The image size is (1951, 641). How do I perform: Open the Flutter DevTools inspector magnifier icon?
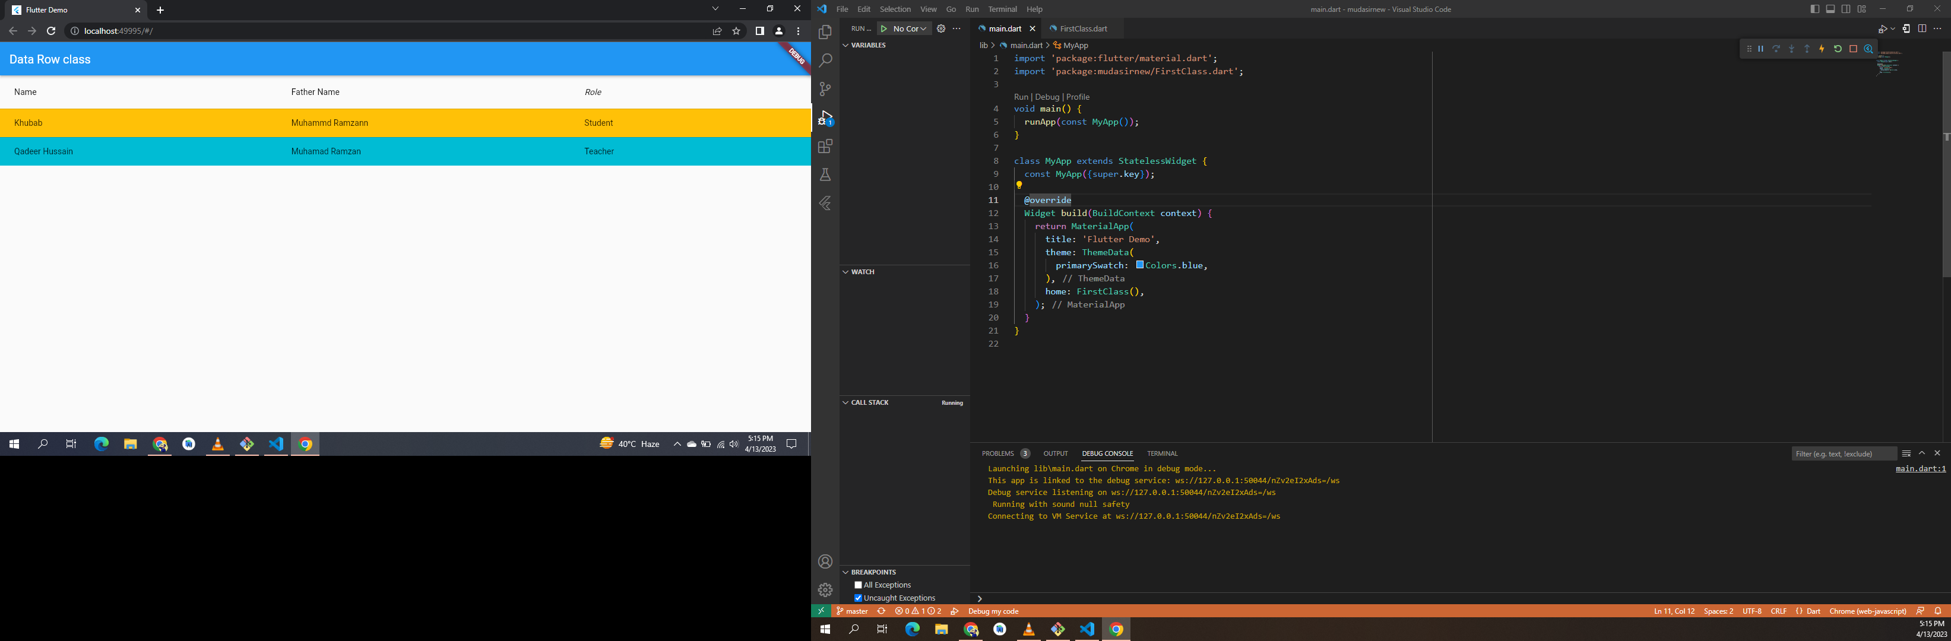coord(1868,49)
